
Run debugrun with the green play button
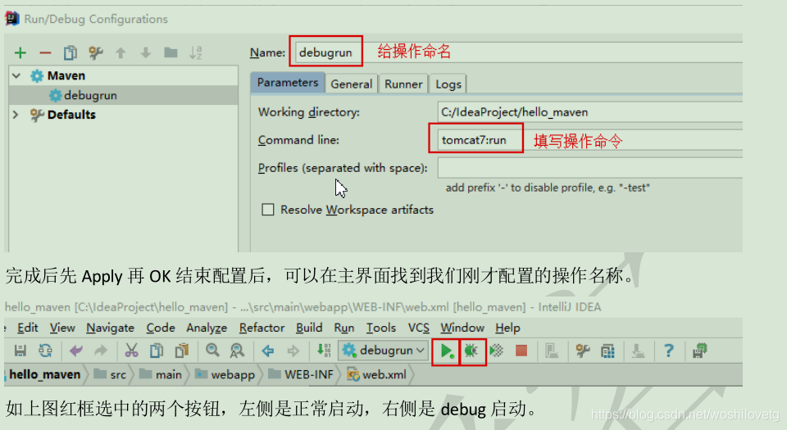[x=446, y=351]
